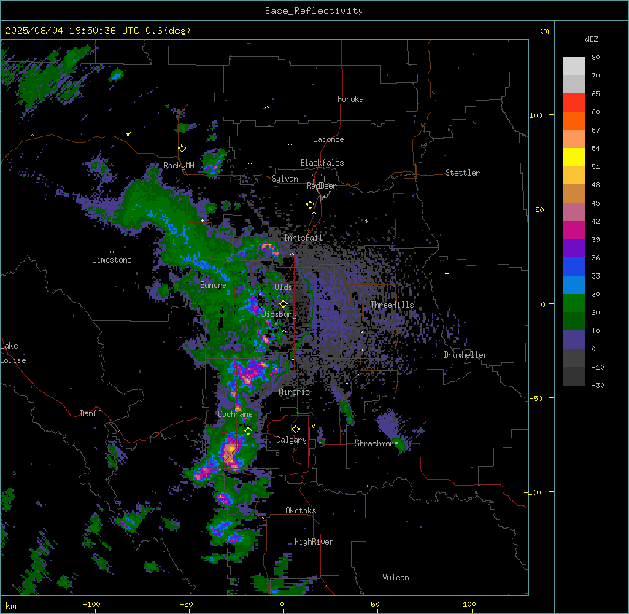Viewport: 629px width, 614px height.
Task: Click the light blue legend swatch below 33
Action: click(574, 285)
